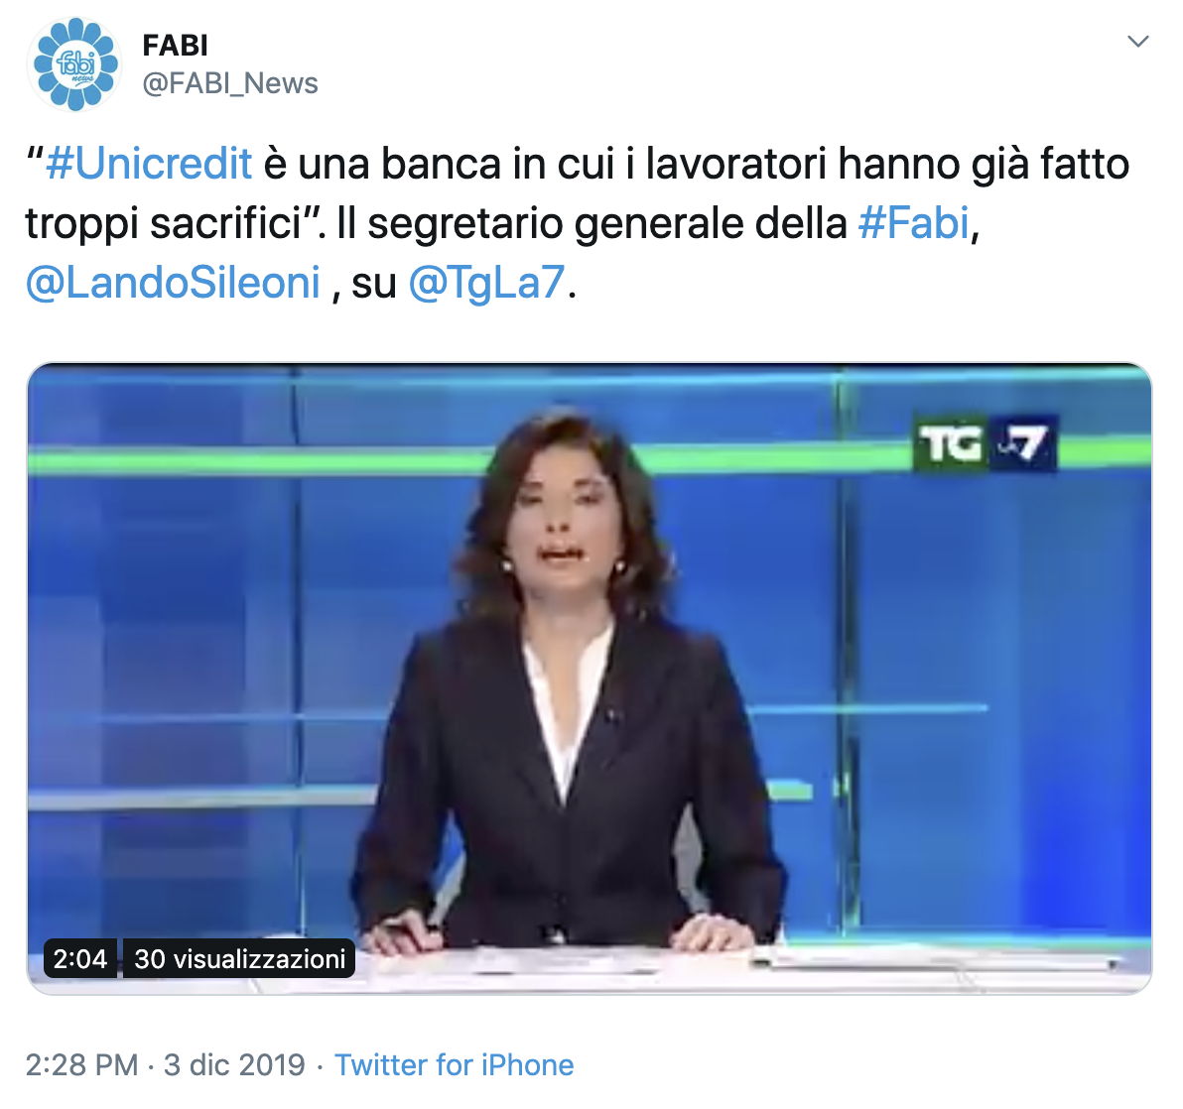Click the white news desk in the video
This screenshot has width=1183, height=1109.
[754, 969]
